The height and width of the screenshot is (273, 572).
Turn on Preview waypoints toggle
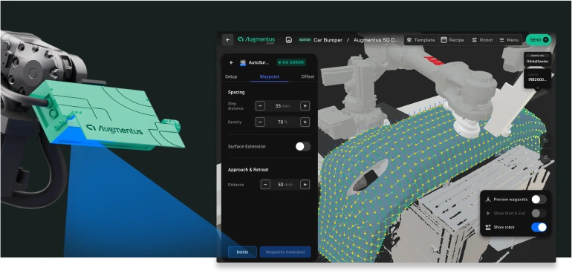(x=539, y=200)
